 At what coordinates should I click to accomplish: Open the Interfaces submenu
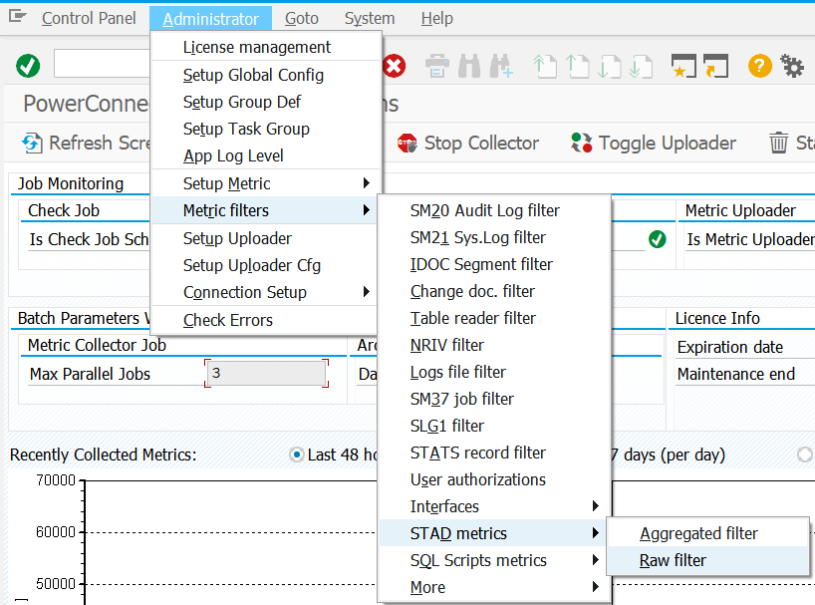point(448,506)
